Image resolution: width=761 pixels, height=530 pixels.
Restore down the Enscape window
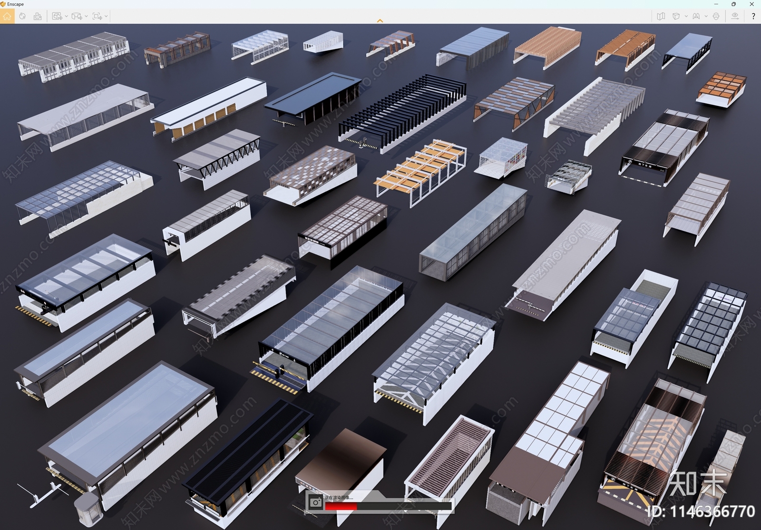733,4
